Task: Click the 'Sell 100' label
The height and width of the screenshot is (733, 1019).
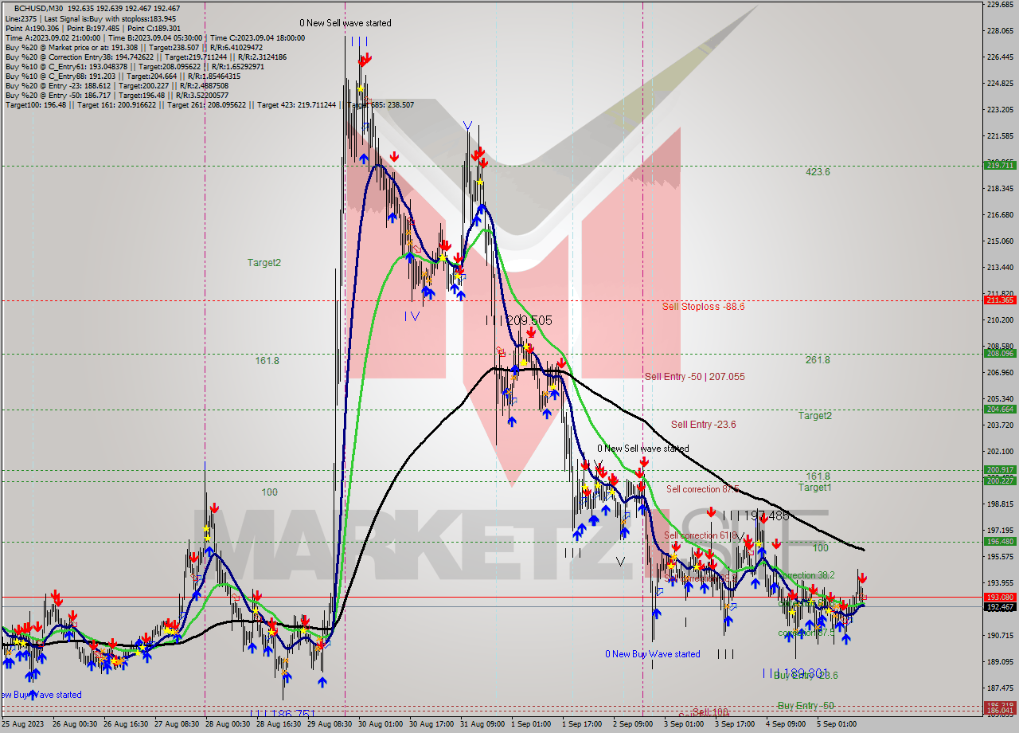Action: pyautogui.click(x=710, y=711)
